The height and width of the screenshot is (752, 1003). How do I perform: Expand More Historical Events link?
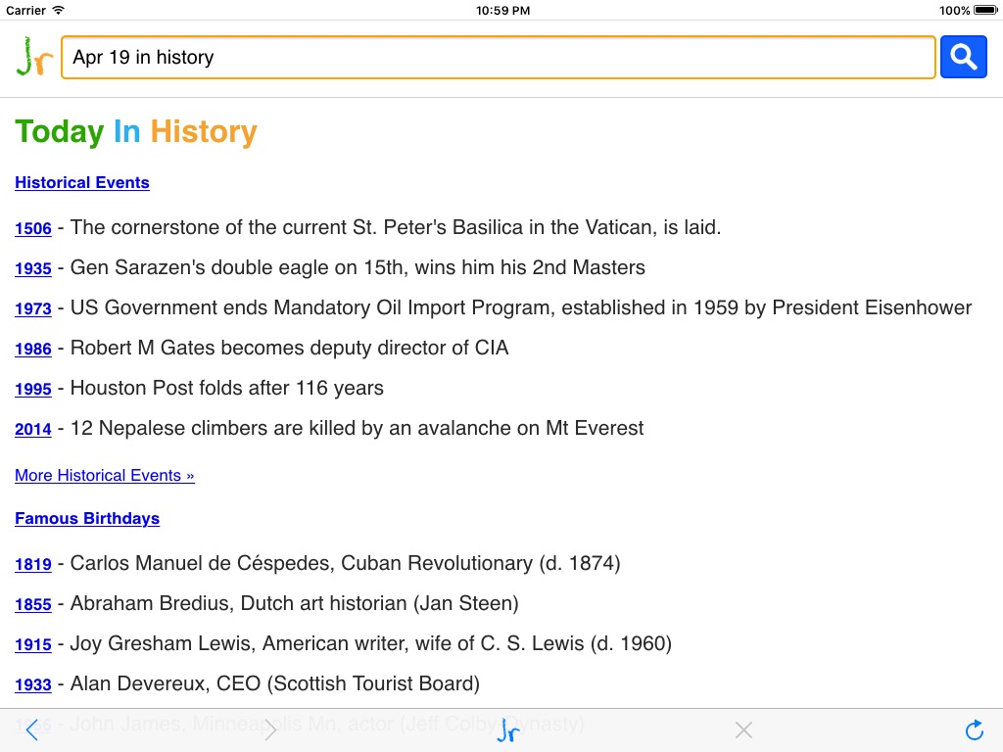[x=105, y=476]
